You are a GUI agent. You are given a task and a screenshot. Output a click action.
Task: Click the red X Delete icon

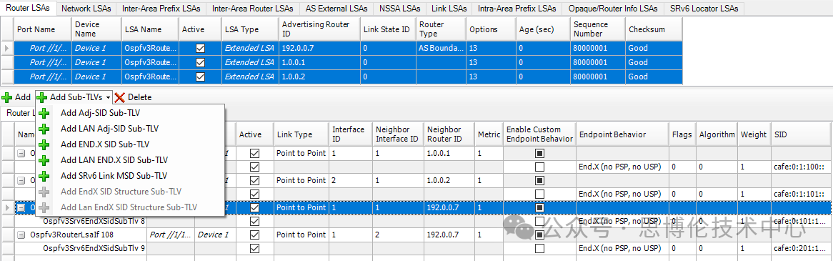point(119,97)
